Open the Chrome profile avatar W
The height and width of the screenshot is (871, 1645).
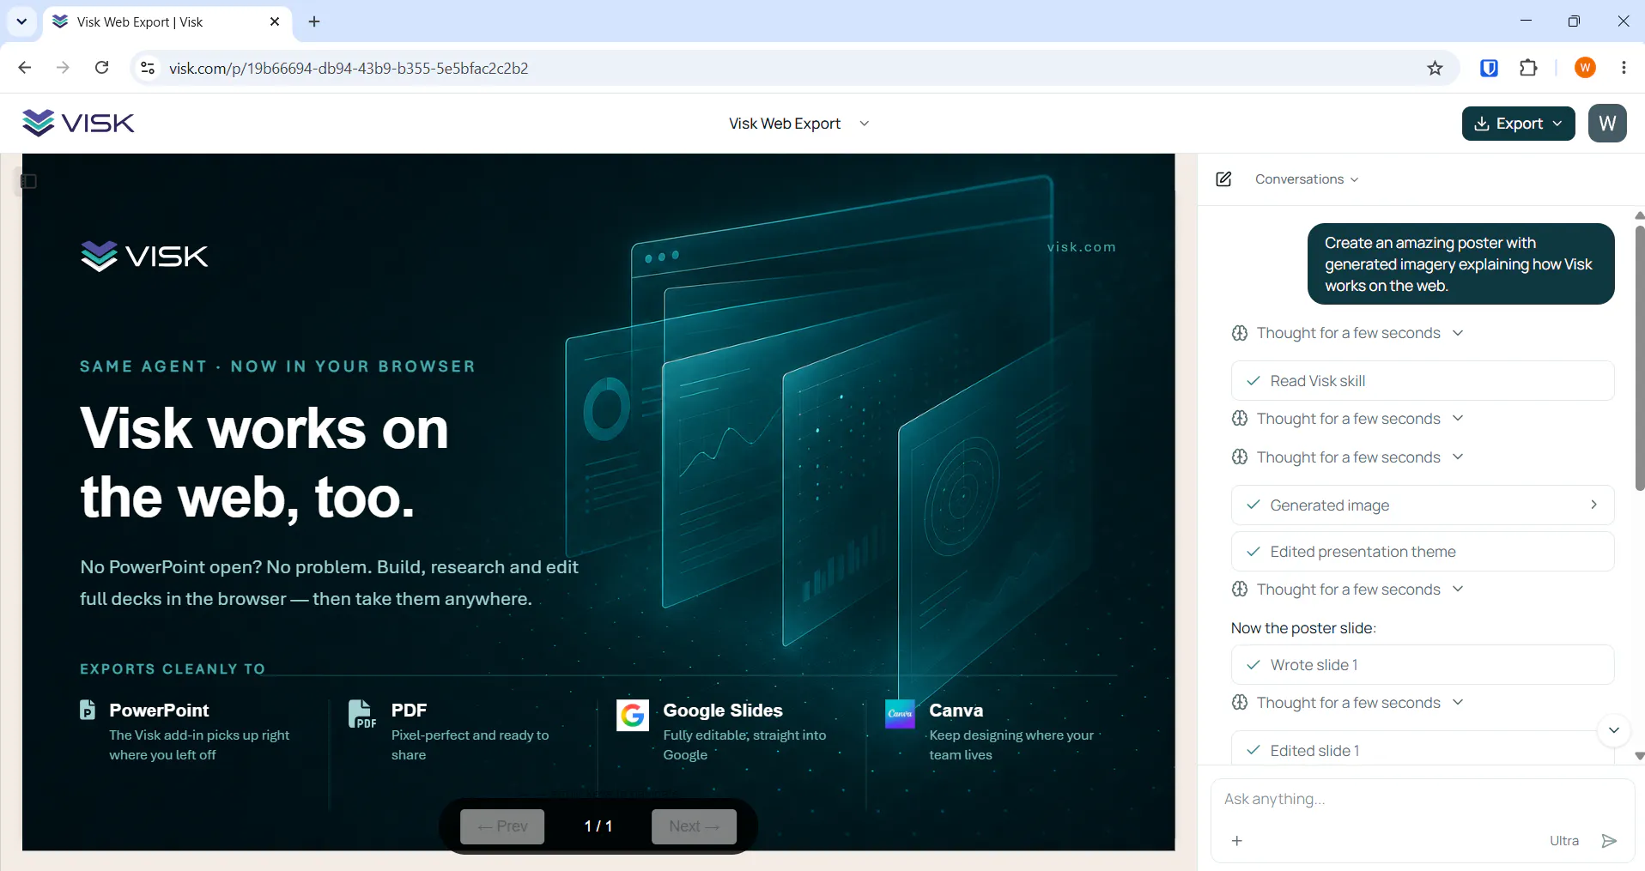(1585, 68)
